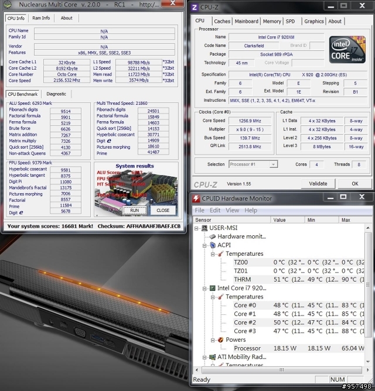Collapse the USER-MSI tree node
Image resolution: width=375 pixels, height=391 pixels.
click(196, 228)
